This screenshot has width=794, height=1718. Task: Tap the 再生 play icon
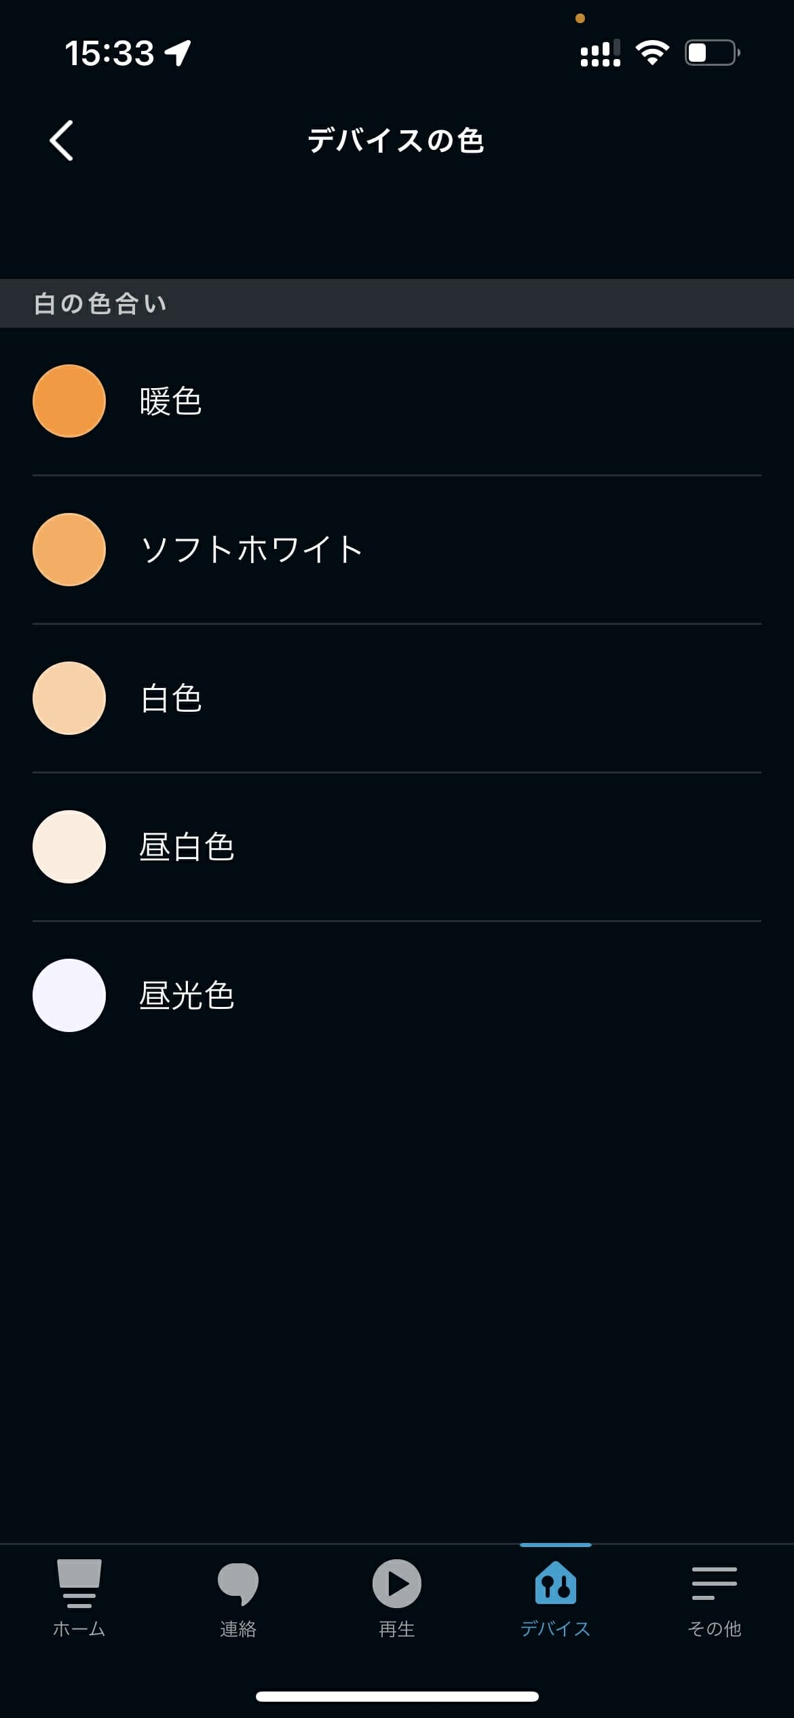pyautogui.click(x=397, y=1583)
